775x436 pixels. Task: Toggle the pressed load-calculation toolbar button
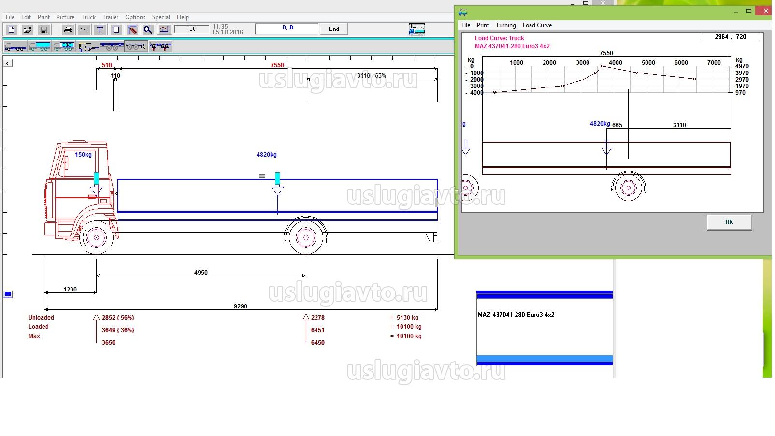click(164, 29)
